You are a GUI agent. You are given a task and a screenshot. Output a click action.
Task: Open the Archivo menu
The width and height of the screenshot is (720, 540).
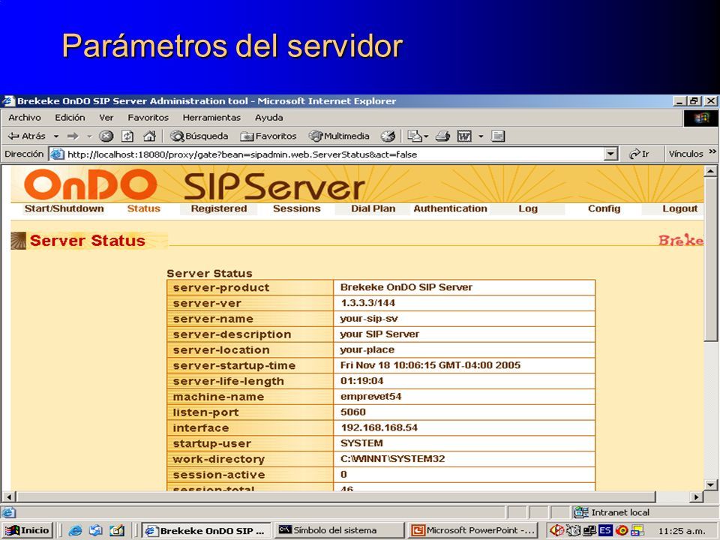pyautogui.click(x=24, y=118)
